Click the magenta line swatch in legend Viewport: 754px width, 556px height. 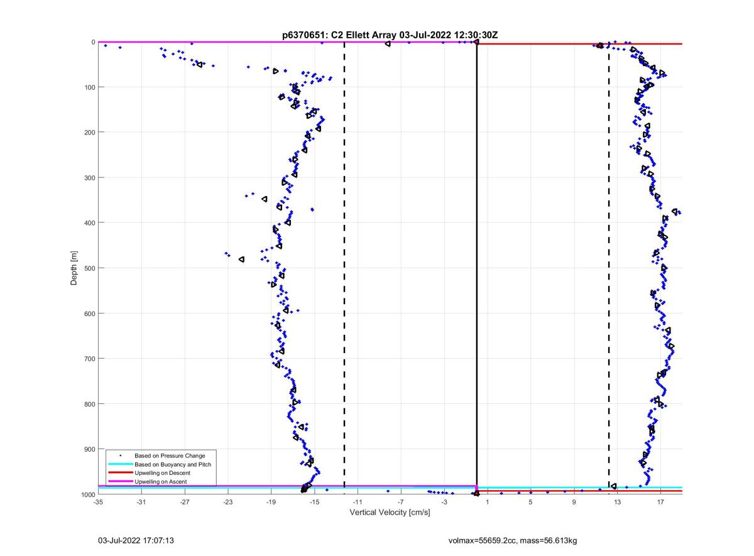[x=120, y=482]
